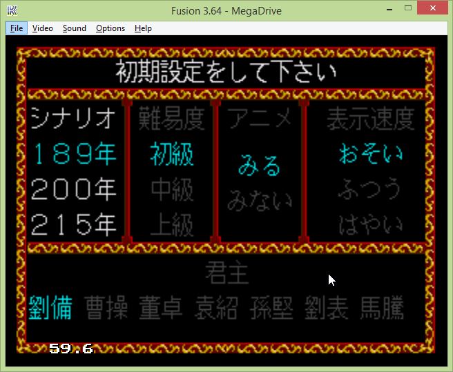453x372 pixels.
Task: Click the Fusion app icon in title bar
Action: (x=12, y=10)
